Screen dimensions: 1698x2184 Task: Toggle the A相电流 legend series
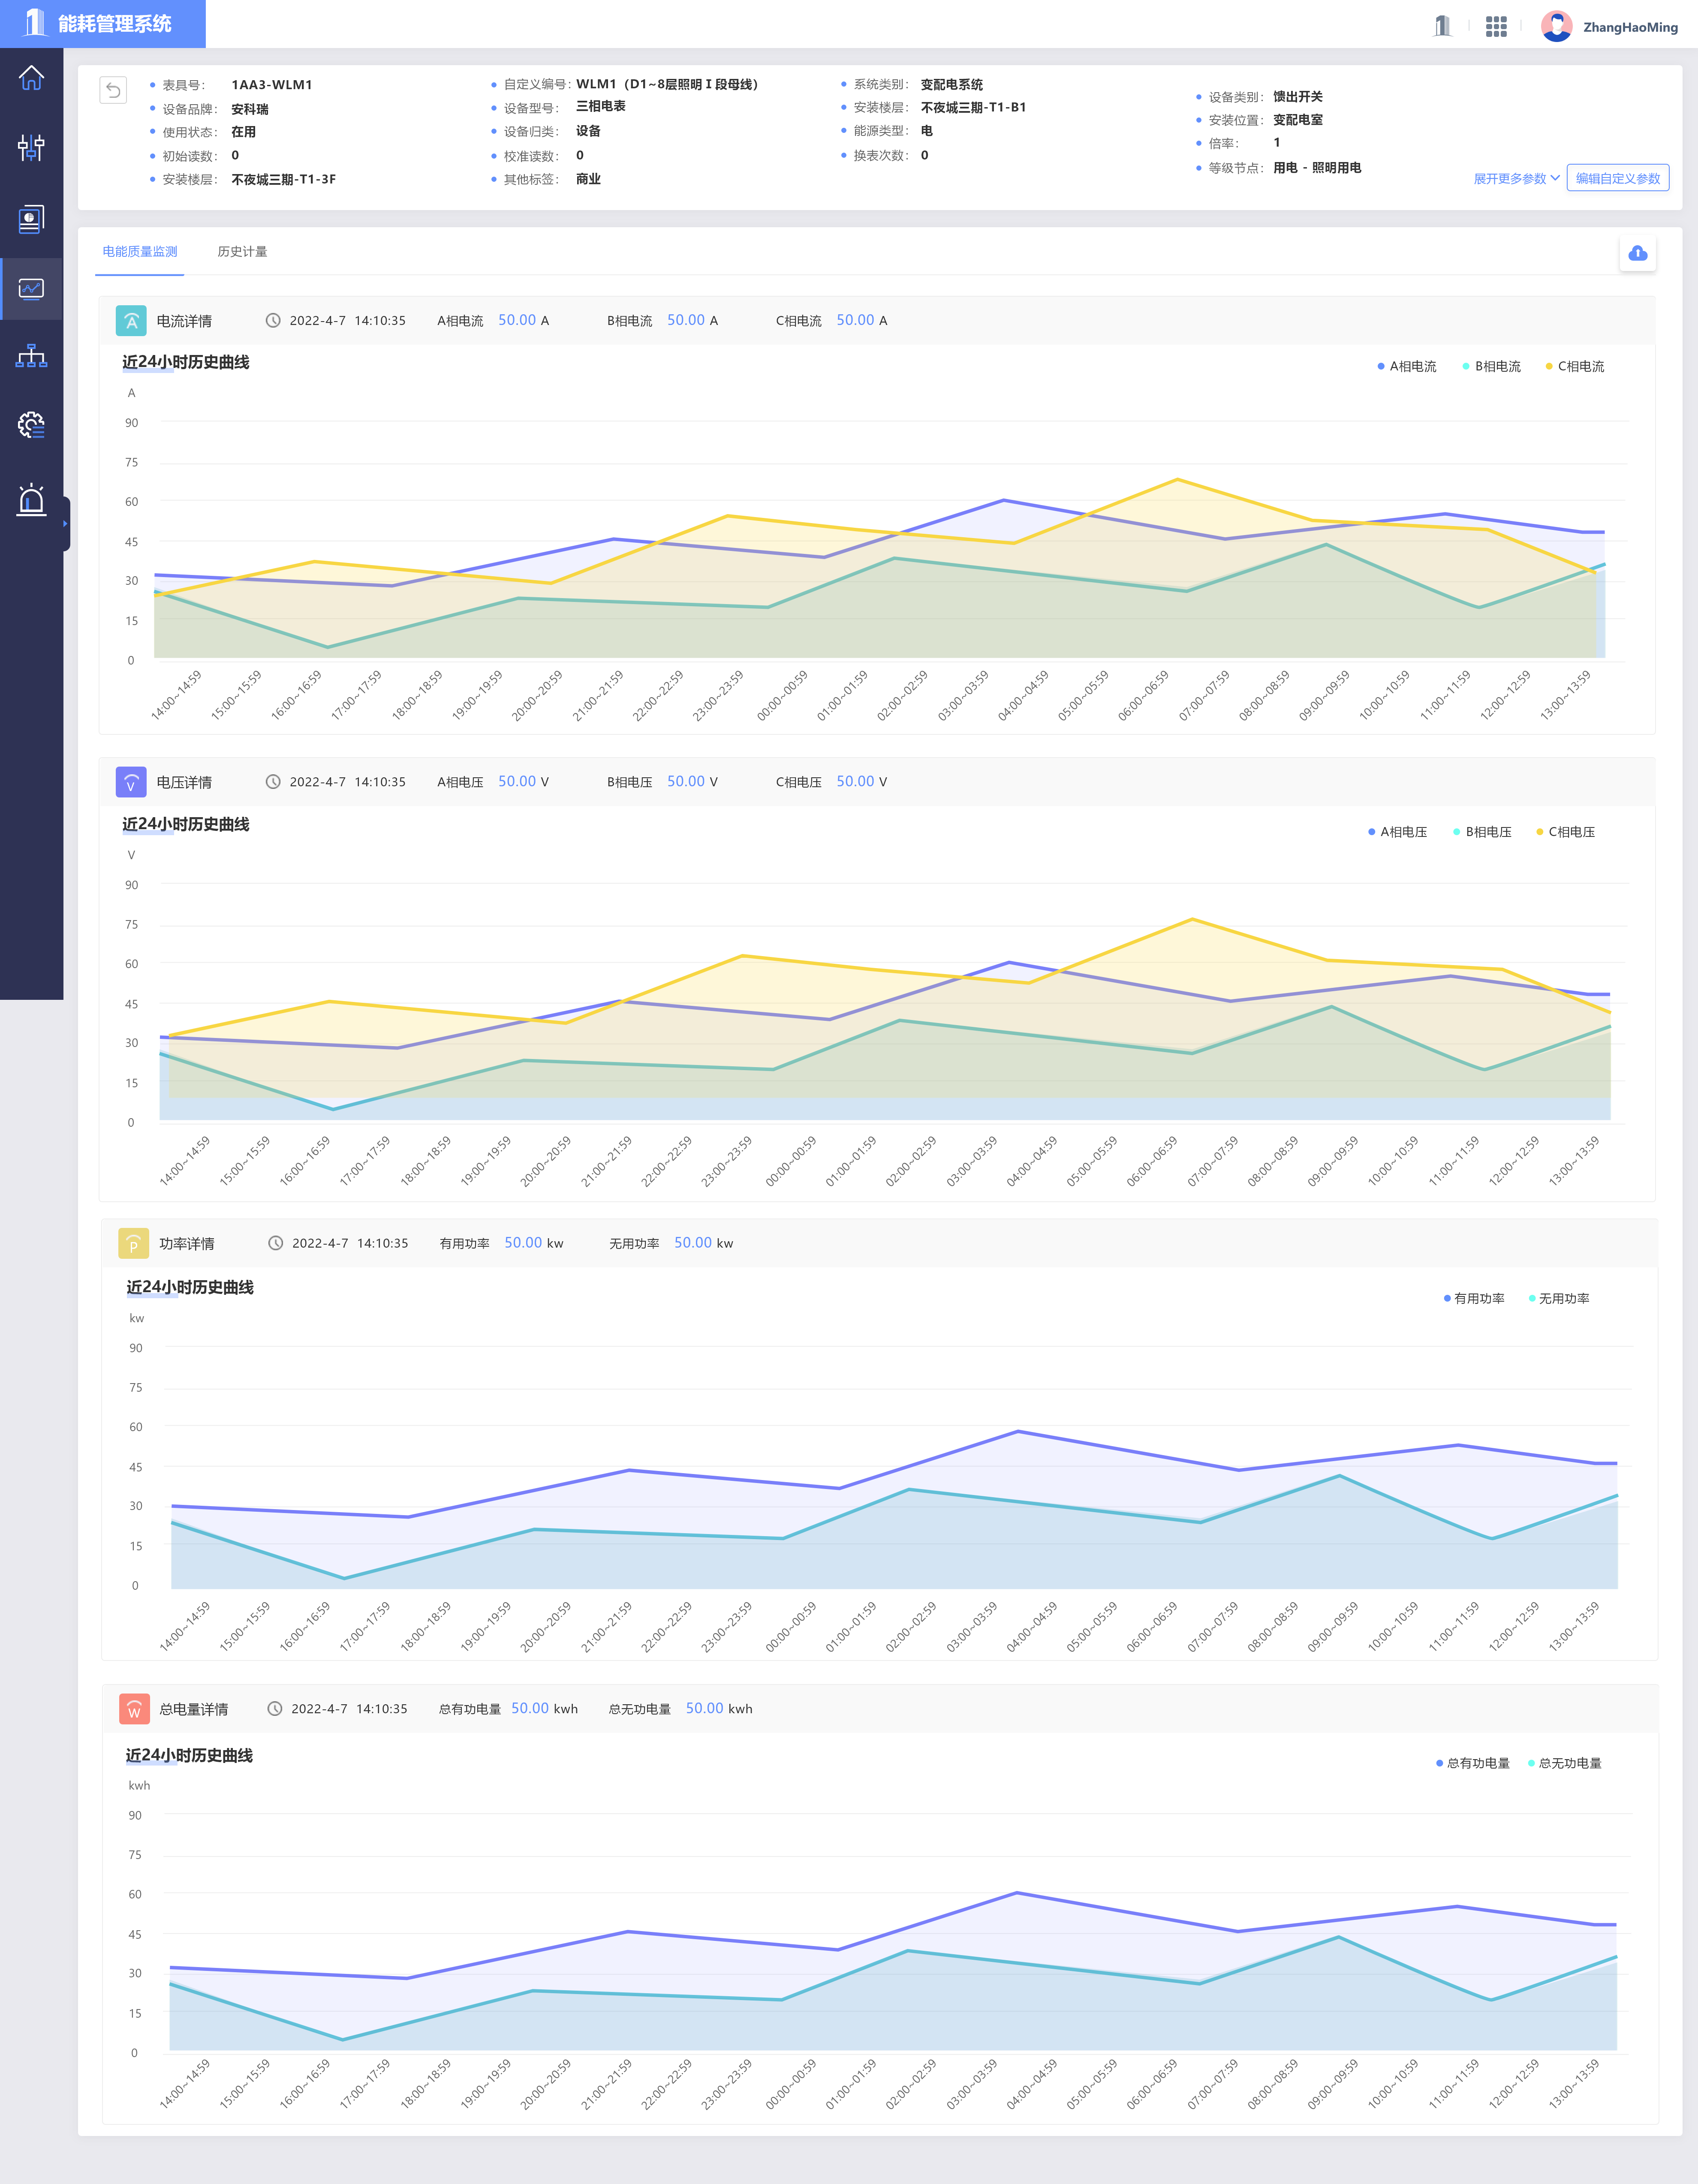tap(1407, 366)
